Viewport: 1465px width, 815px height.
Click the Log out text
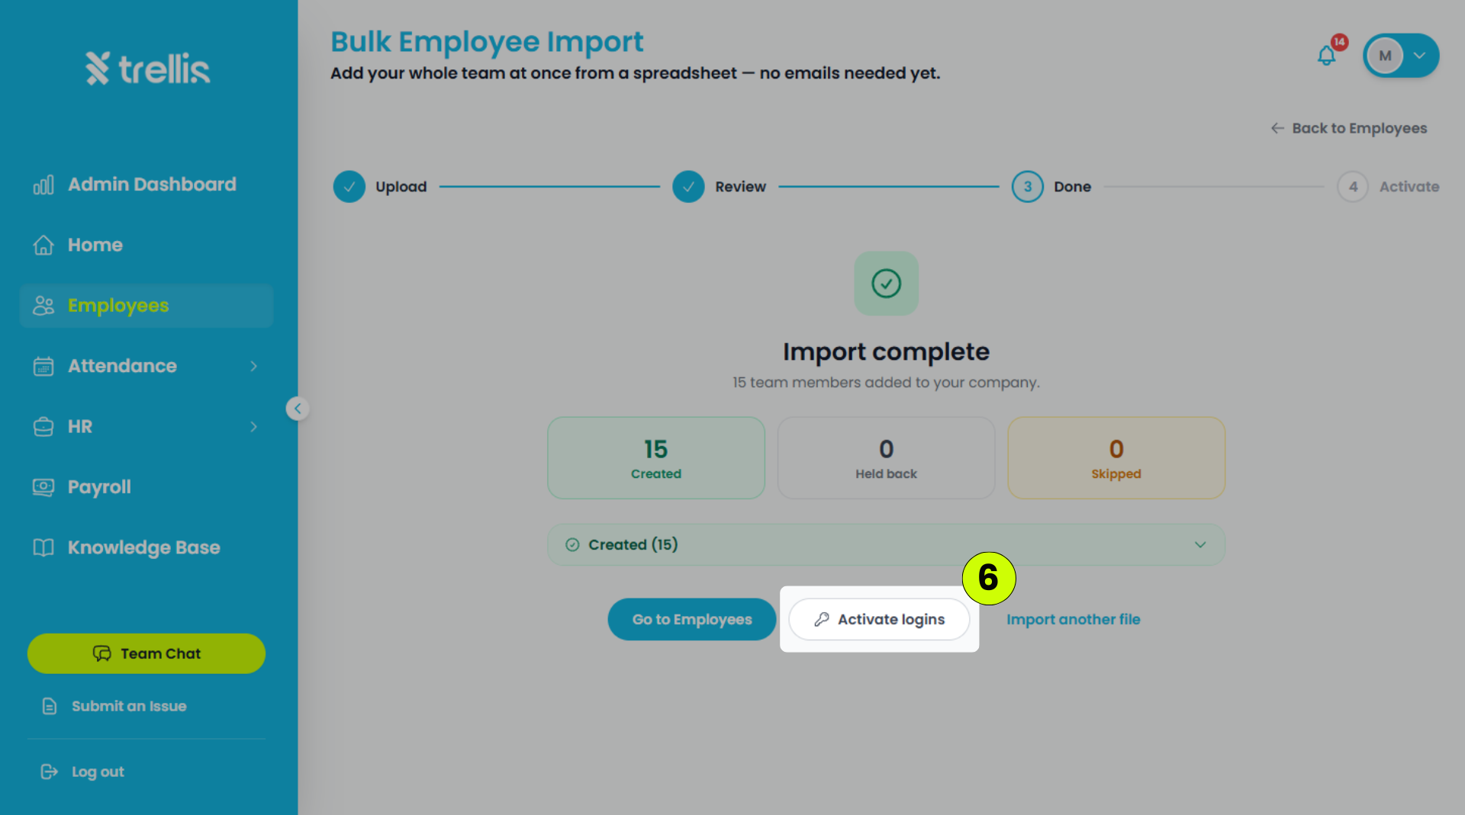coord(98,772)
